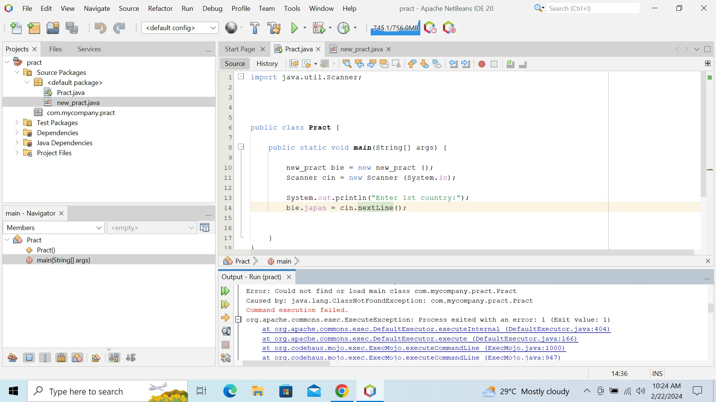The width and height of the screenshot is (716, 402).
Task: Select main(String[] args) in Navigator
Action: [x=63, y=260]
